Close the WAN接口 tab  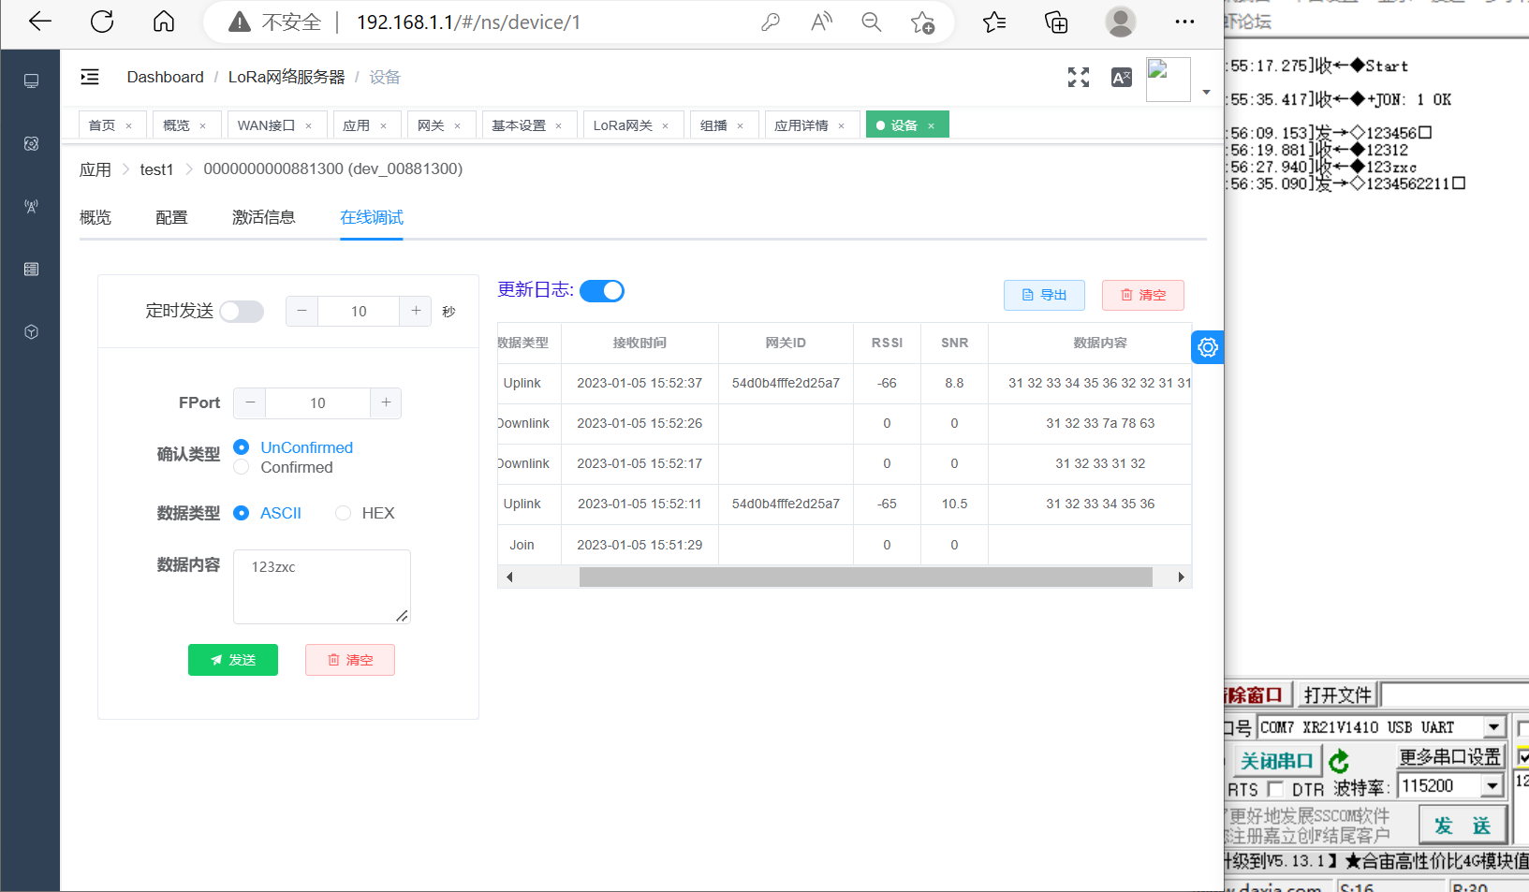pyautogui.click(x=308, y=126)
